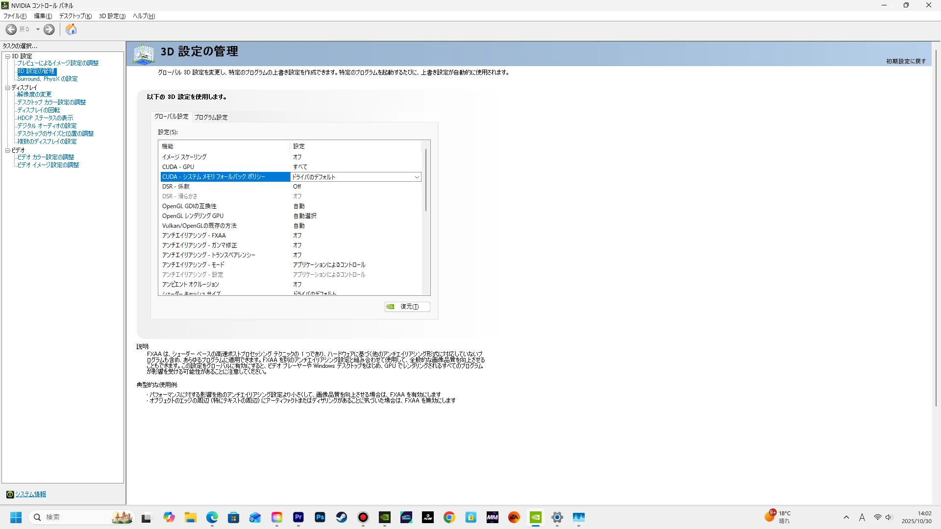Viewport: 941px width, 529px height.
Task: Click the settings list vertical scrollbar
Action: pos(426,180)
